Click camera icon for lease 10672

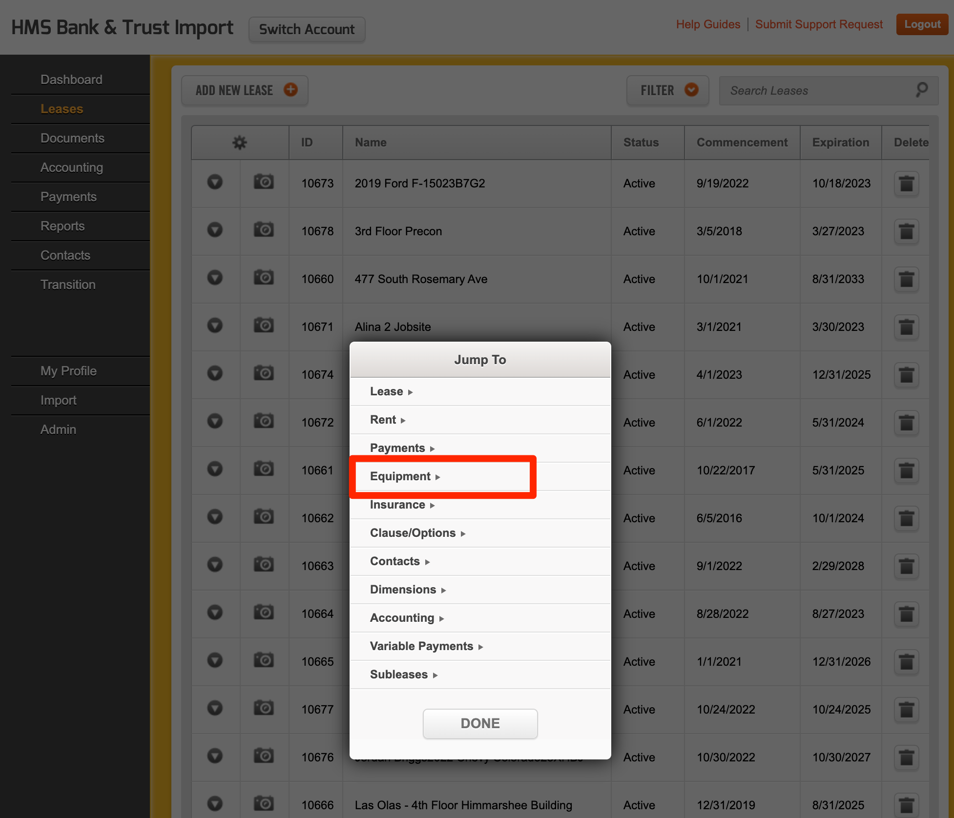[264, 421]
